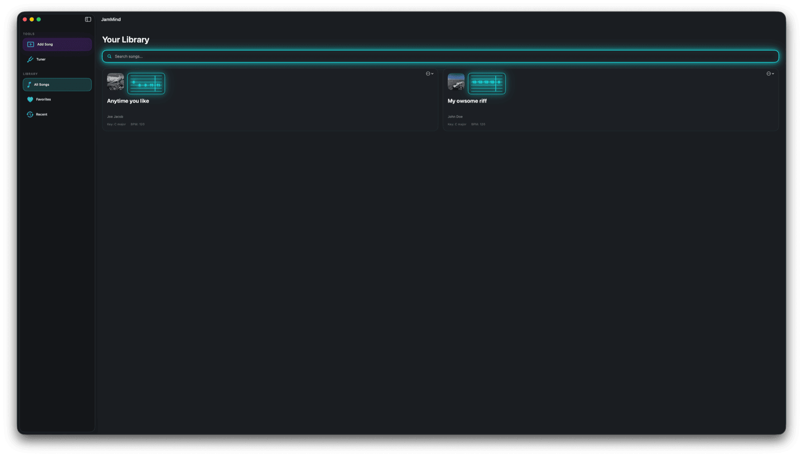Close the JamMind window

[25, 20]
